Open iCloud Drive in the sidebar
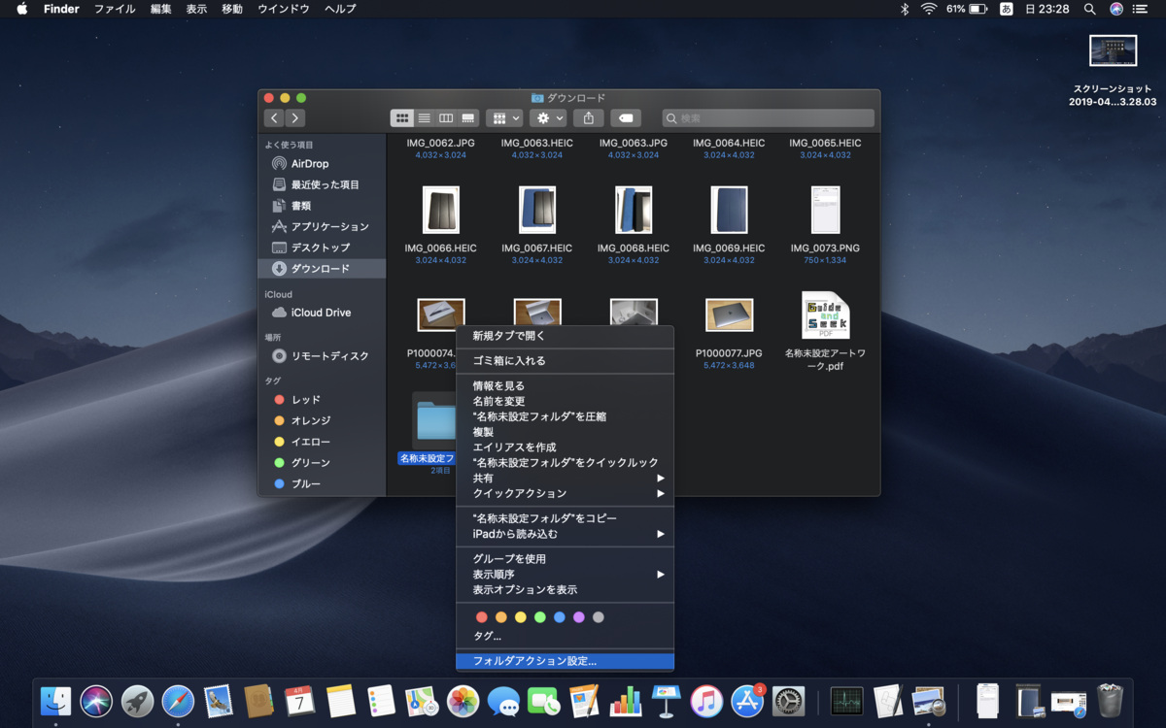This screenshot has width=1166, height=728. point(322,313)
